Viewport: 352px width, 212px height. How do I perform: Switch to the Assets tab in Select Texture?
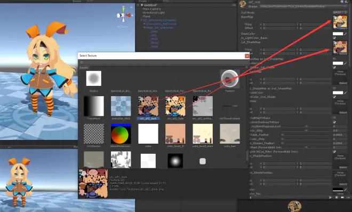(x=84, y=68)
